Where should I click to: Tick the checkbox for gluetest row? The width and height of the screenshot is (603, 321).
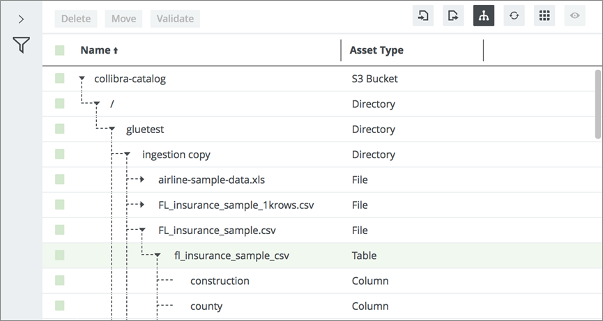pyautogui.click(x=60, y=129)
